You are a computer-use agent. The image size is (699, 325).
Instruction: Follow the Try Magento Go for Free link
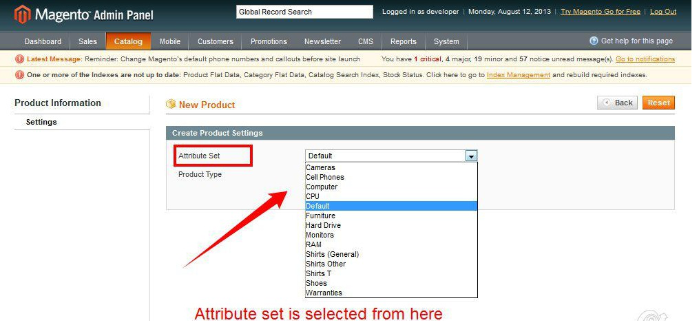click(601, 12)
